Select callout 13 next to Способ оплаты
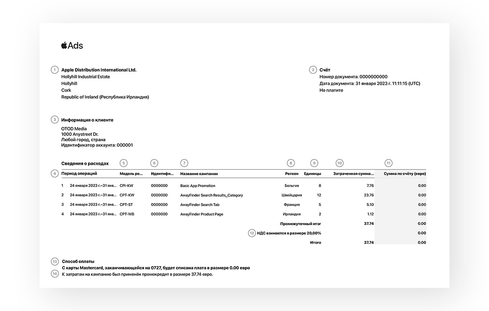 [55, 261]
